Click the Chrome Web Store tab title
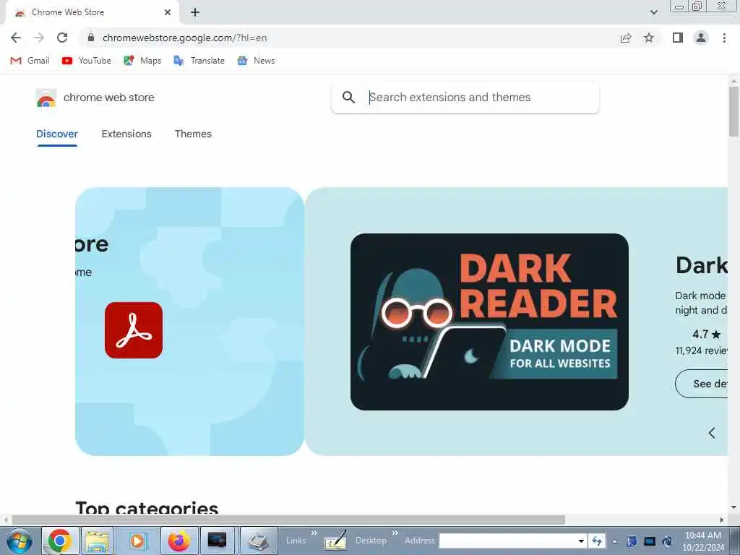 click(x=68, y=12)
